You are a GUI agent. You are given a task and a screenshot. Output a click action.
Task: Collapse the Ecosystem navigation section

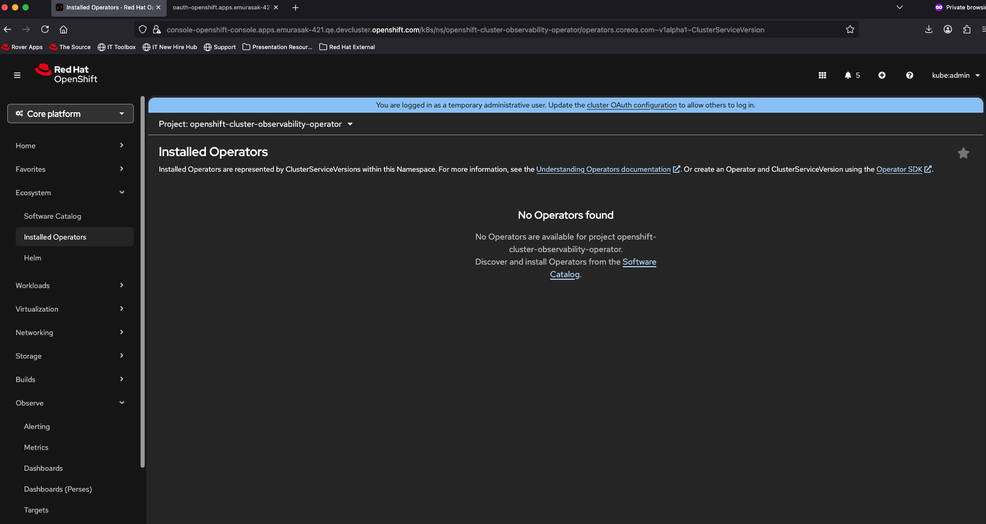pos(71,193)
